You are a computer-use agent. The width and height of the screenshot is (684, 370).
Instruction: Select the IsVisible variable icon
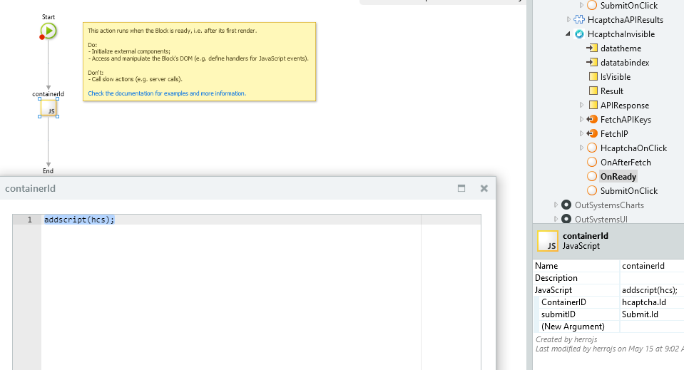592,77
